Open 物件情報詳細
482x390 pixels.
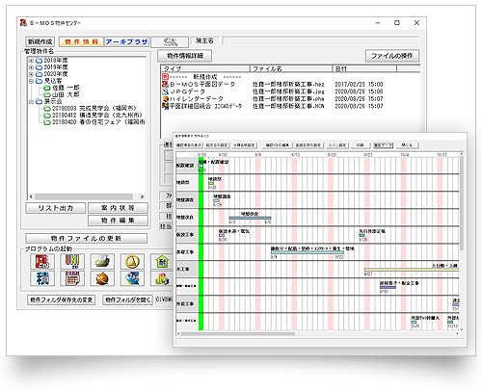[x=185, y=56]
